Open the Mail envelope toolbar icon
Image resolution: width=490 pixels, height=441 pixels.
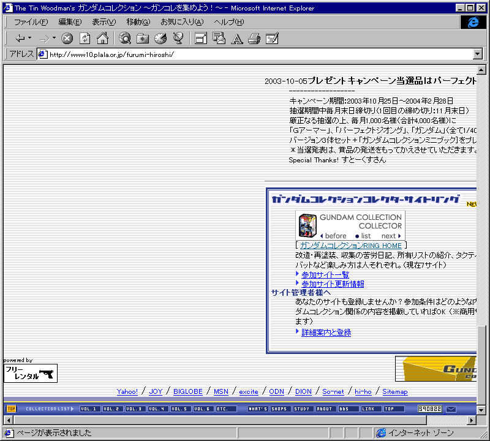tap(219, 39)
